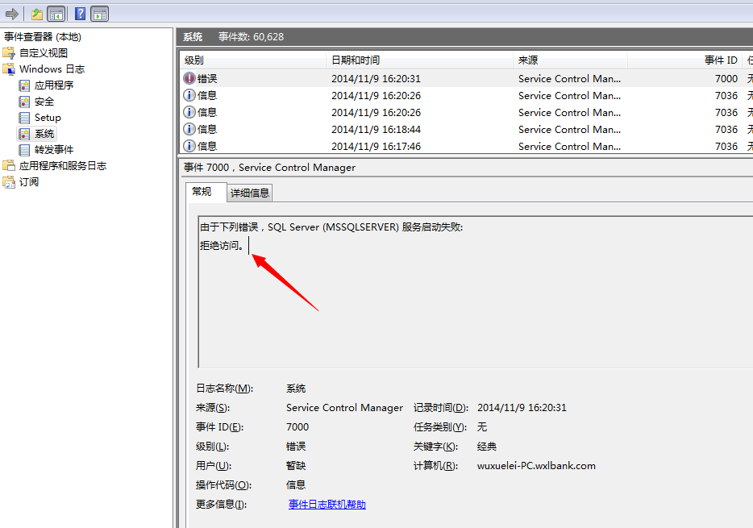Open 订阅 in the console tree
753x528 pixels.
29,182
